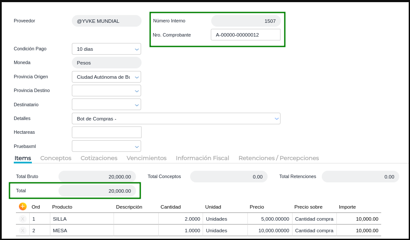Go to the Vencimientos tab
Screen dimensions: 410x240
[146, 158]
